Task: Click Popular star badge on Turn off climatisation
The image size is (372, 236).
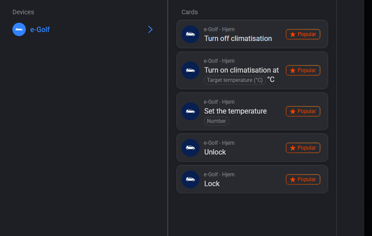Action: [x=303, y=34]
